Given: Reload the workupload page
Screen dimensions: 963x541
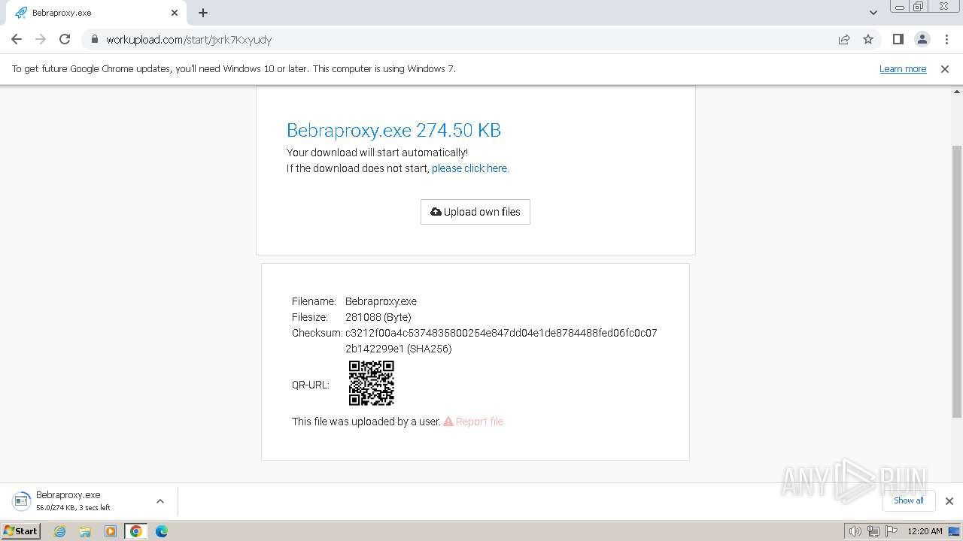Looking at the screenshot, I should point(65,39).
